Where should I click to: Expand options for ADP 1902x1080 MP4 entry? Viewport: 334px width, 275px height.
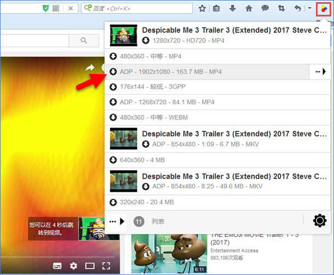[320, 72]
